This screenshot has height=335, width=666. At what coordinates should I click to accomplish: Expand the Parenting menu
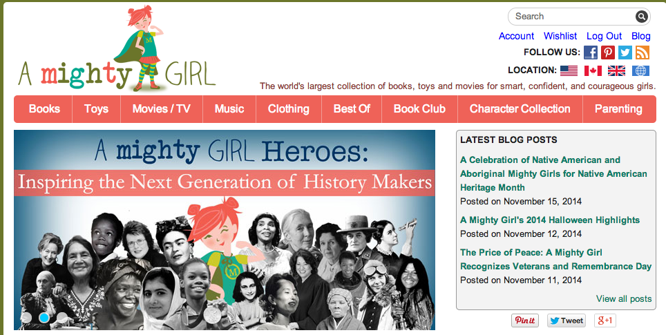(618, 109)
